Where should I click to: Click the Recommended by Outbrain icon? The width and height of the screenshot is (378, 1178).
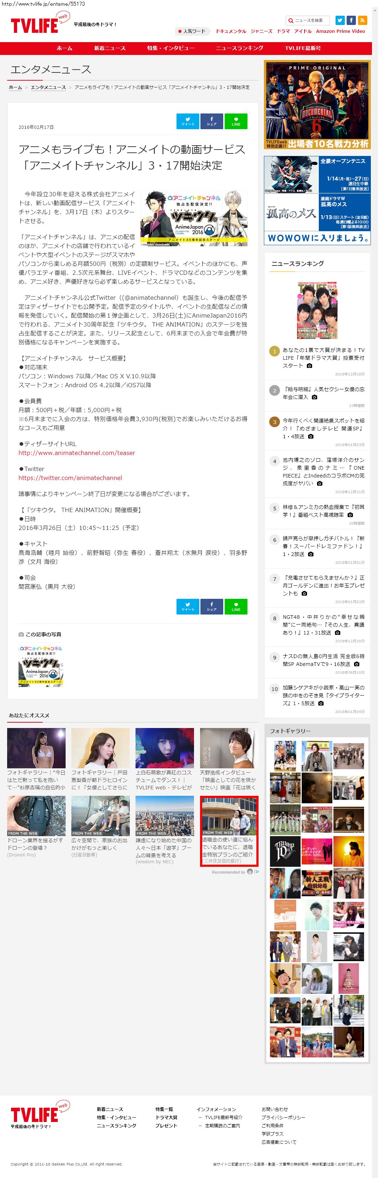[250, 871]
